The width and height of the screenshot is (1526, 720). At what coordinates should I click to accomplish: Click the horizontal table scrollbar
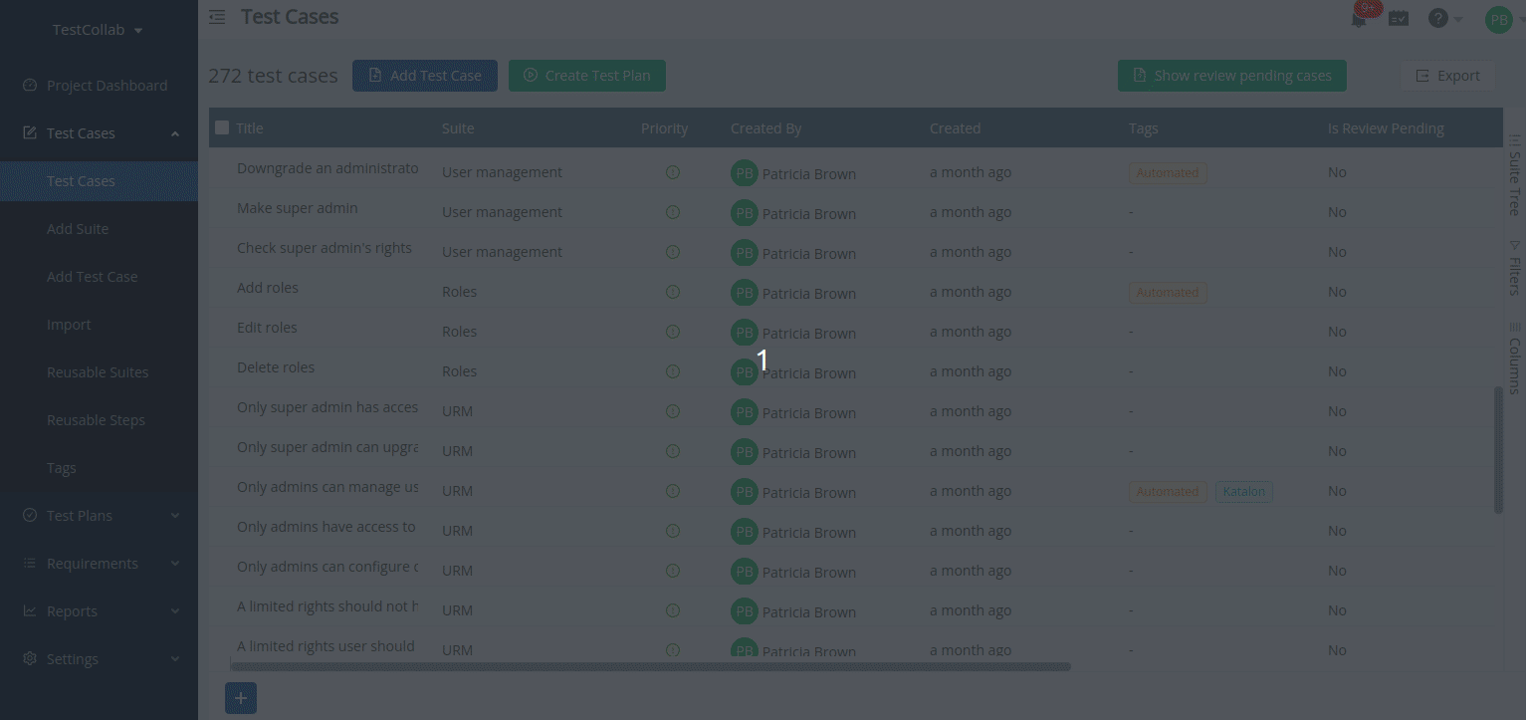coord(650,666)
